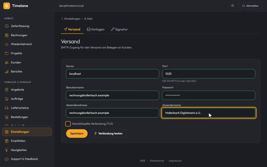
Task: Click the Verbindung testen button
Action: point(108,133)
